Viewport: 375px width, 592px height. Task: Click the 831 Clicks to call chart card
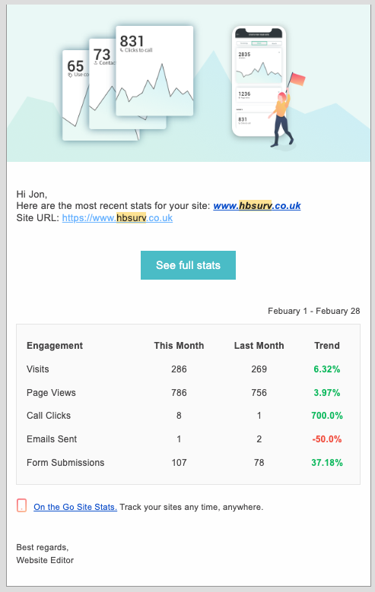click(x=154, y=71)
